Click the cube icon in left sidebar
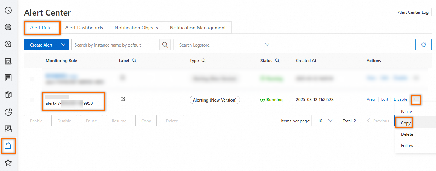 [x=8, y=95]
